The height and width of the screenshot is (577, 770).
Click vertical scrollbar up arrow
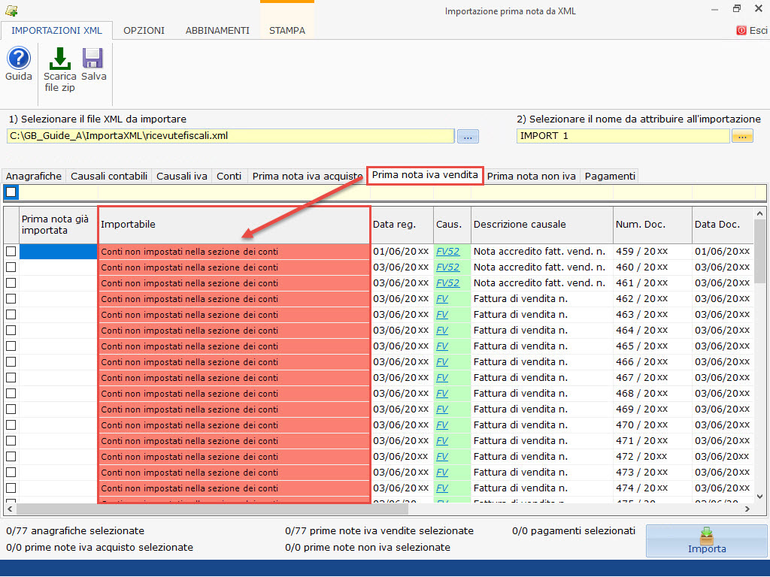pyautogui.click(x=759, y=214)
